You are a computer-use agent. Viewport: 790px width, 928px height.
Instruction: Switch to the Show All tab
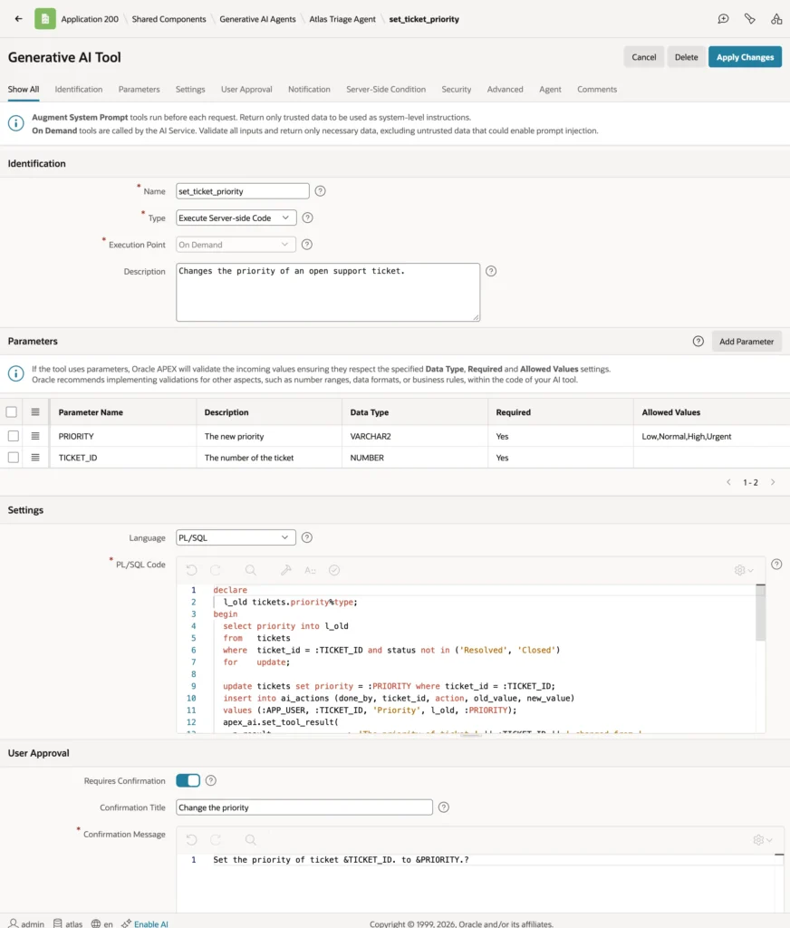coord(23,90)
